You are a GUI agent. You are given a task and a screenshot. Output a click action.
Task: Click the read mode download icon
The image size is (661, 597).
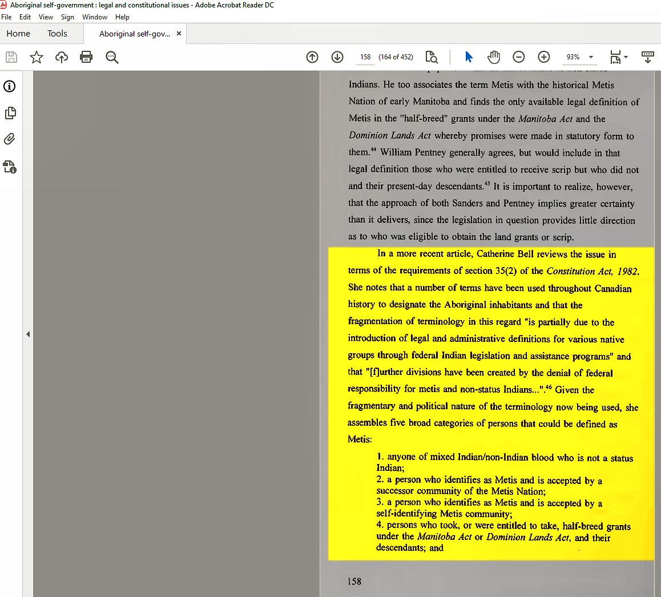click(x=647, y=57)
